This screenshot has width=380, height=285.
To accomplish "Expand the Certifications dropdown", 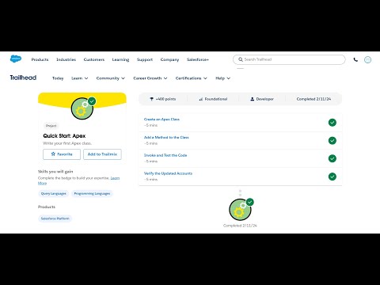I will point(192,78).
